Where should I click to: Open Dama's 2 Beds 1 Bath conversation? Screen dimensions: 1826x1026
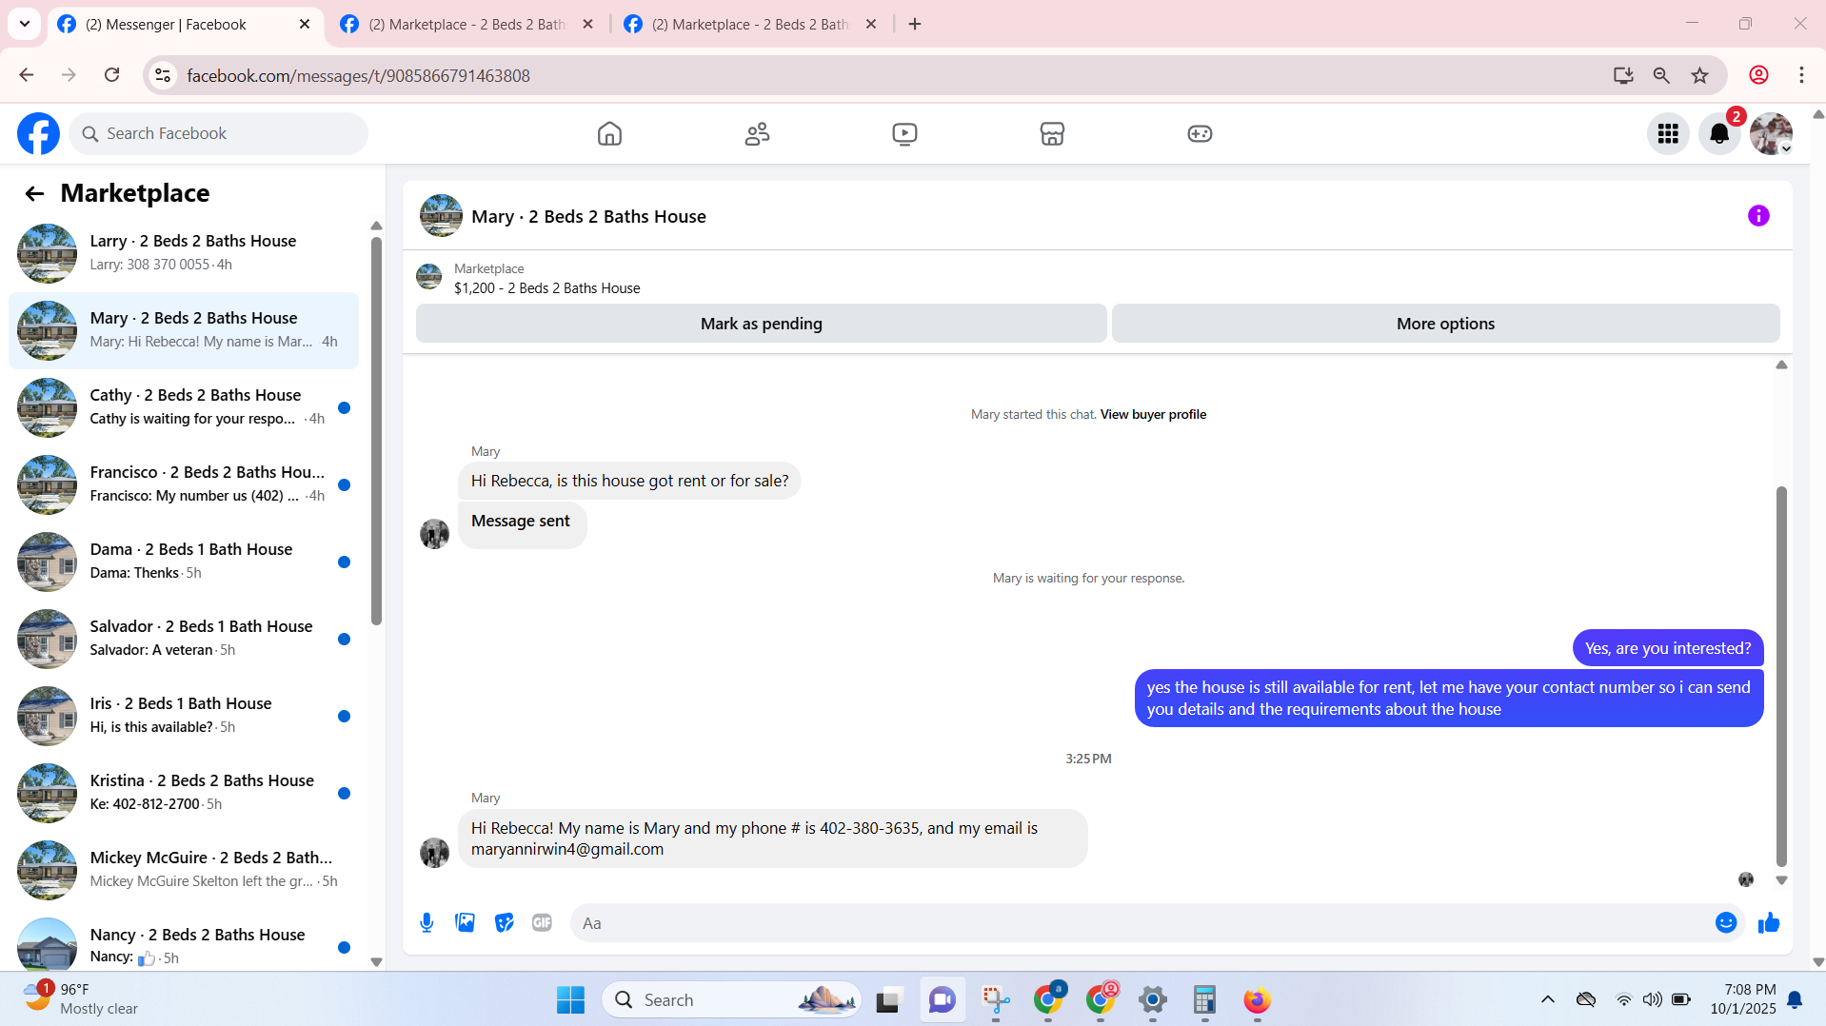184,562
